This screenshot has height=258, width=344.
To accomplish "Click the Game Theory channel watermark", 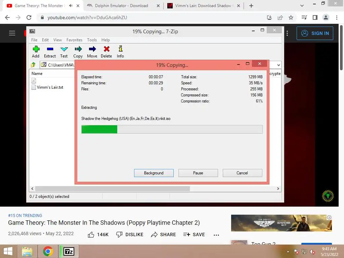I will 328,196.
